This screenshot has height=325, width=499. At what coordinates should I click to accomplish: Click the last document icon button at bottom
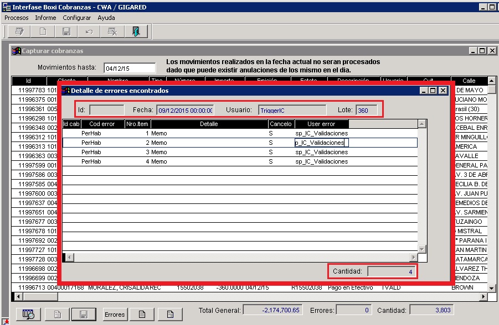(x=170, y=314)
